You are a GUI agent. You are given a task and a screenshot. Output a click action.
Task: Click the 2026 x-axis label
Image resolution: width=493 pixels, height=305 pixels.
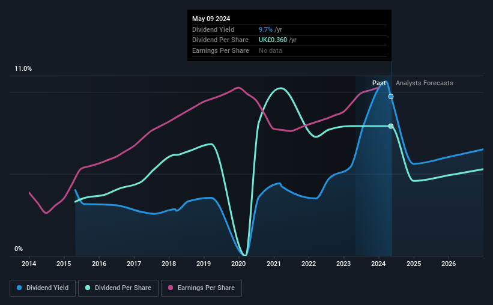pyautogui.click(x=449, y=264)
